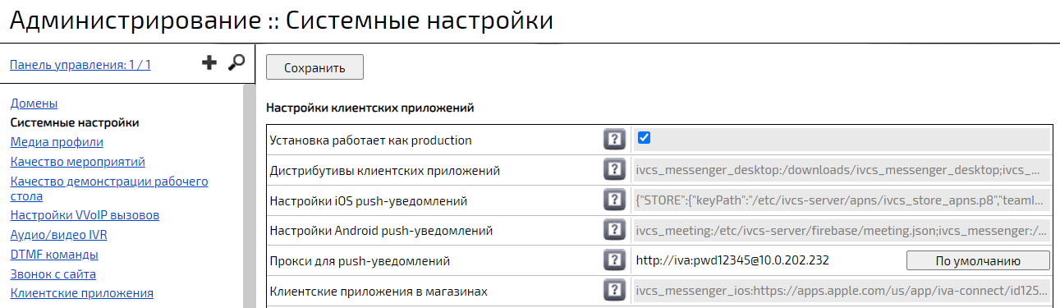The width and height of the screenshot is (1060, 308).
Task: Open 'Качество мероприятий' sidebar link
Action: coord(78,161)
